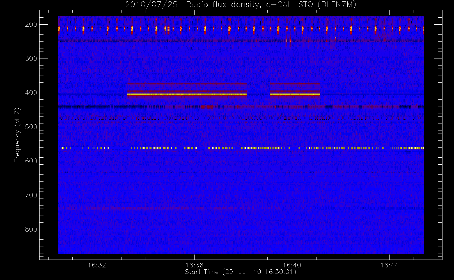Click the 800 frequency tick label
454x280 pixels.
tap(31, 229)
